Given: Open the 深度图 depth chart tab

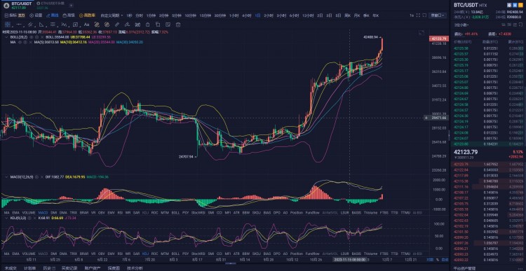Looking at the screenshot, I should click(114, 268).
